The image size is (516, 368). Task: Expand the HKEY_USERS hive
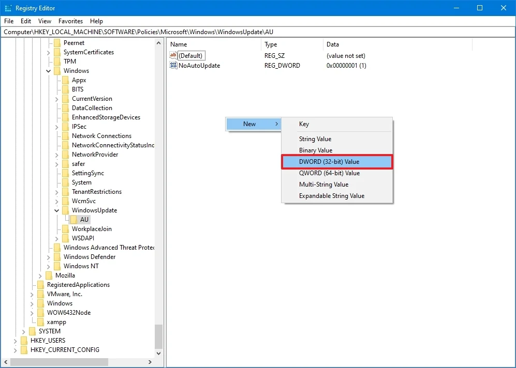pyautogui.click(x=15, y=341)
